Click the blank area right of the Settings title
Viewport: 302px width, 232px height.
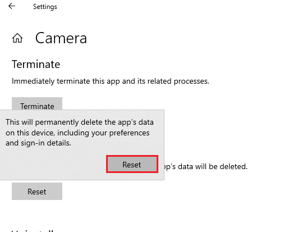(173, 7)
